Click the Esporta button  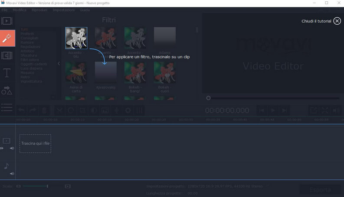[320, 190]
